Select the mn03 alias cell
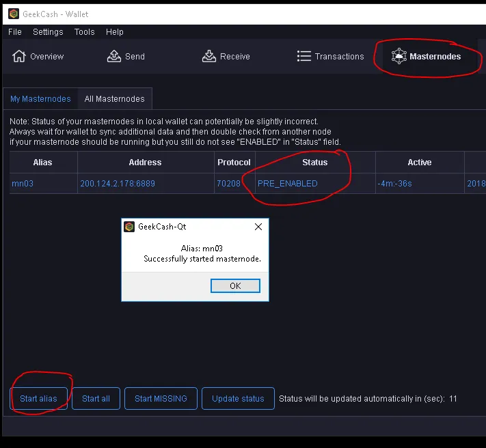 tap(43, 183)
